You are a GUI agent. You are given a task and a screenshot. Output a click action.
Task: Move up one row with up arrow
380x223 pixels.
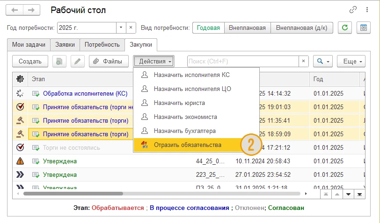pos(337,194)
